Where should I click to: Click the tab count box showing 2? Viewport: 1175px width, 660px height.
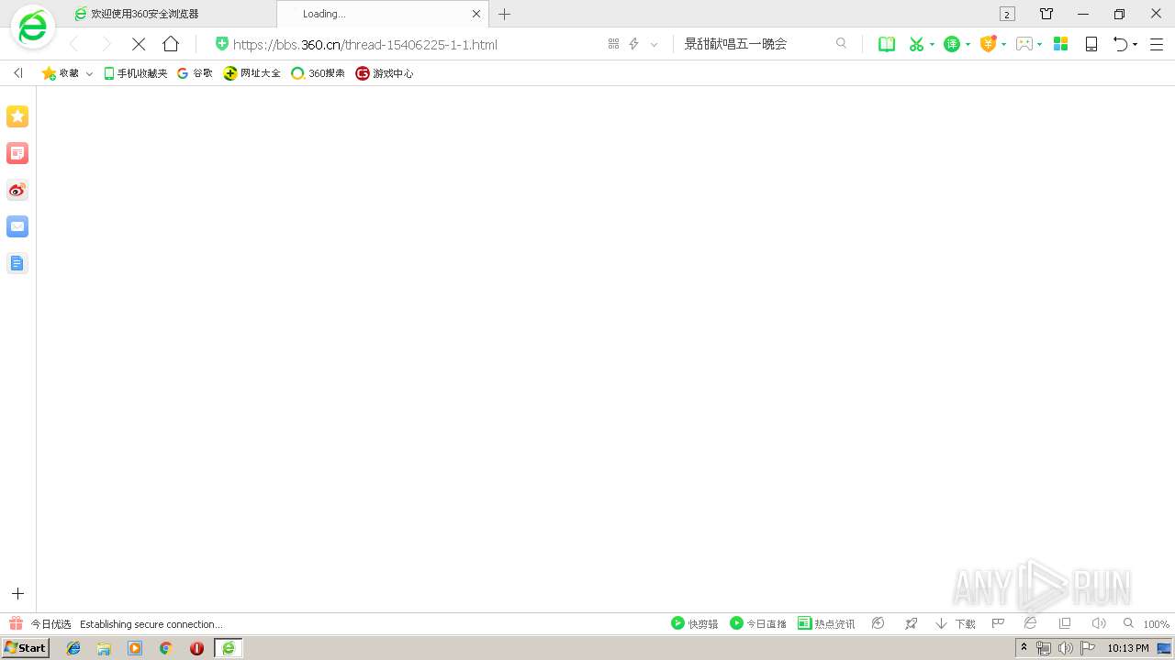[1007, 14]
